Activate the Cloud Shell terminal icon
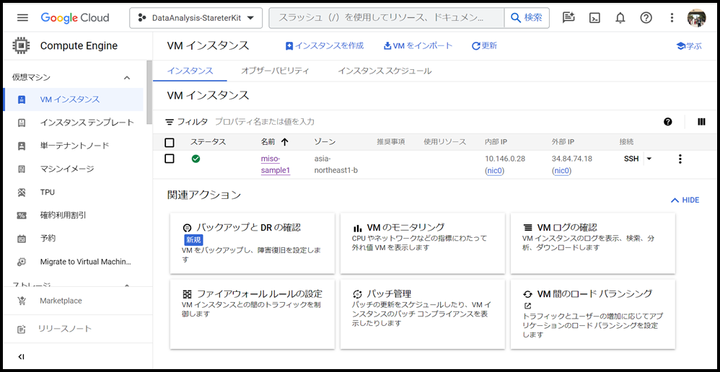Image resolution: width=720 pixels, height=372 pixels. point(594,18)
